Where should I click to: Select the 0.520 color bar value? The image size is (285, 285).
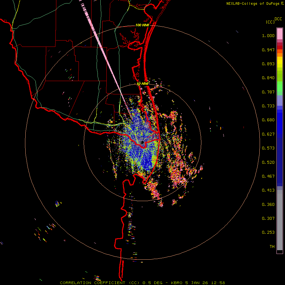268,162
